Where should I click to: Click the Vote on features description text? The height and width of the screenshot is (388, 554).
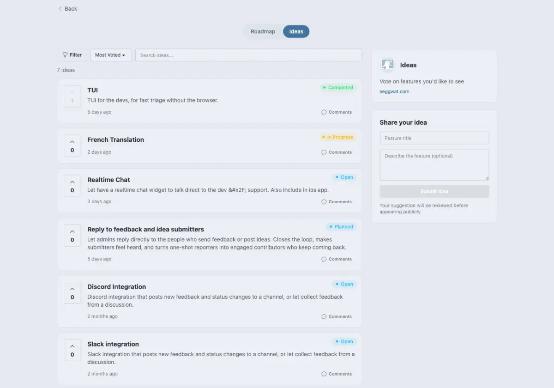coord(422,81)
